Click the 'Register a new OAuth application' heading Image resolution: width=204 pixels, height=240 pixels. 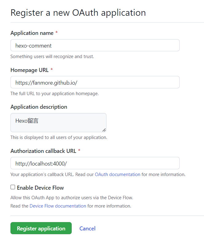[78, 13]
